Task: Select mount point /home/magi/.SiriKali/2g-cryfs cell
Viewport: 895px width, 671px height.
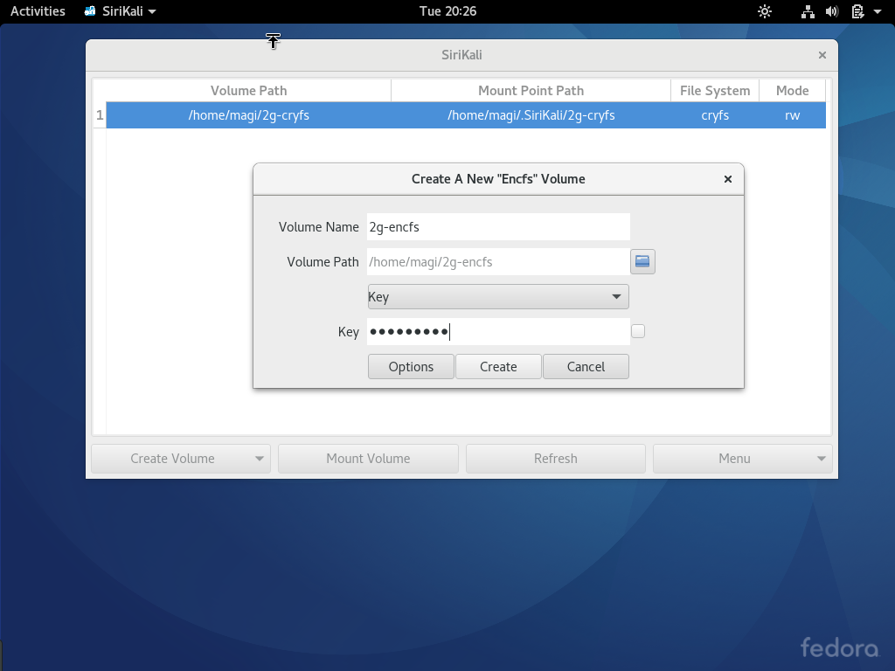Action: 531,115
